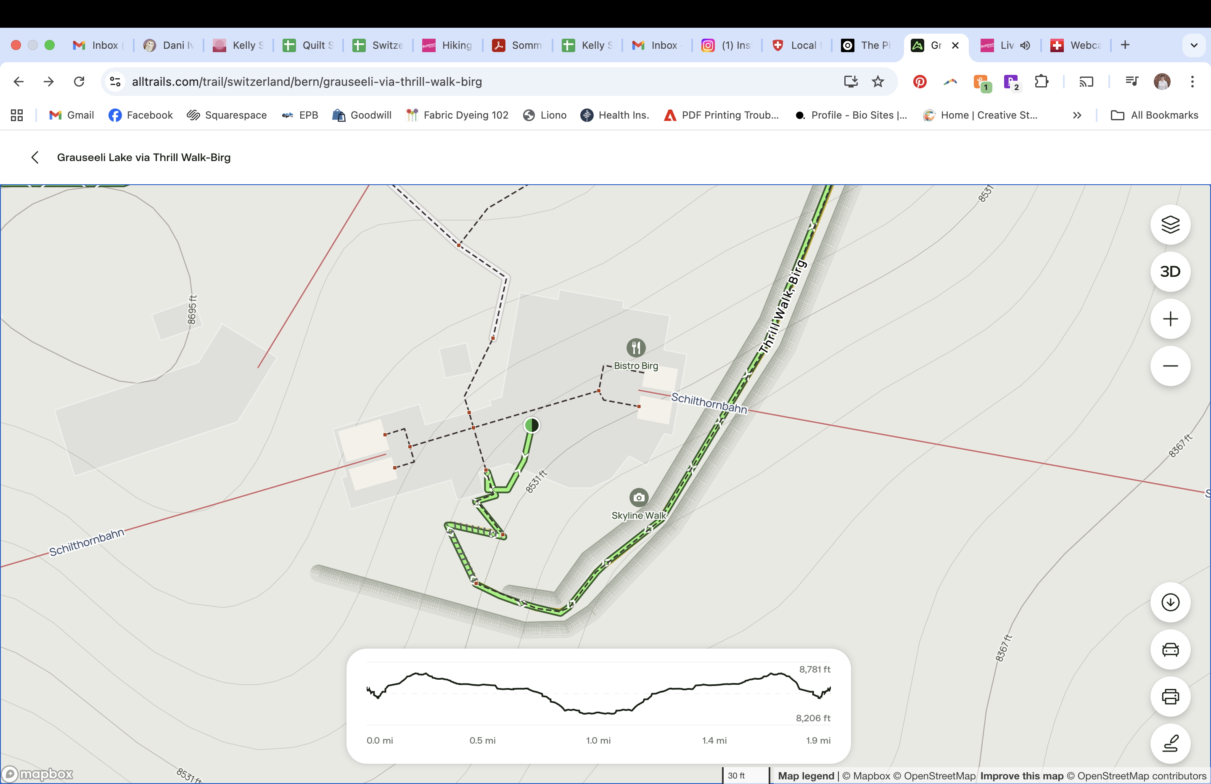This screenshot has width=1211, height=784.
Task: Open the map layers selector
Action: pyautogui.click(x=1170, y=225)
